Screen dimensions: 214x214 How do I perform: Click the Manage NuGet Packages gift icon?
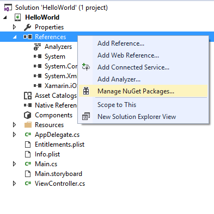coord(86,91)
